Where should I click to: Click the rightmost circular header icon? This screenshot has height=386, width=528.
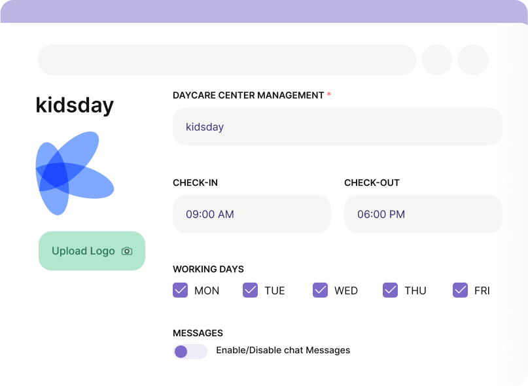pos(472,60)
